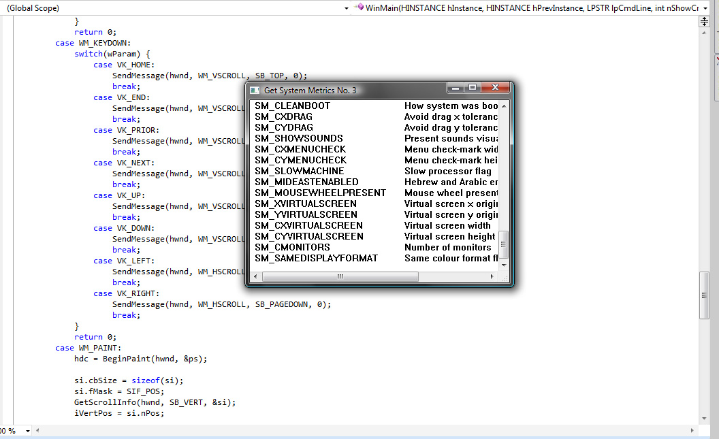Click the editor vertical scrollbar up arrow
This screenshot has height=439, width=719.
pyautogui.click(x=704, y=33)
